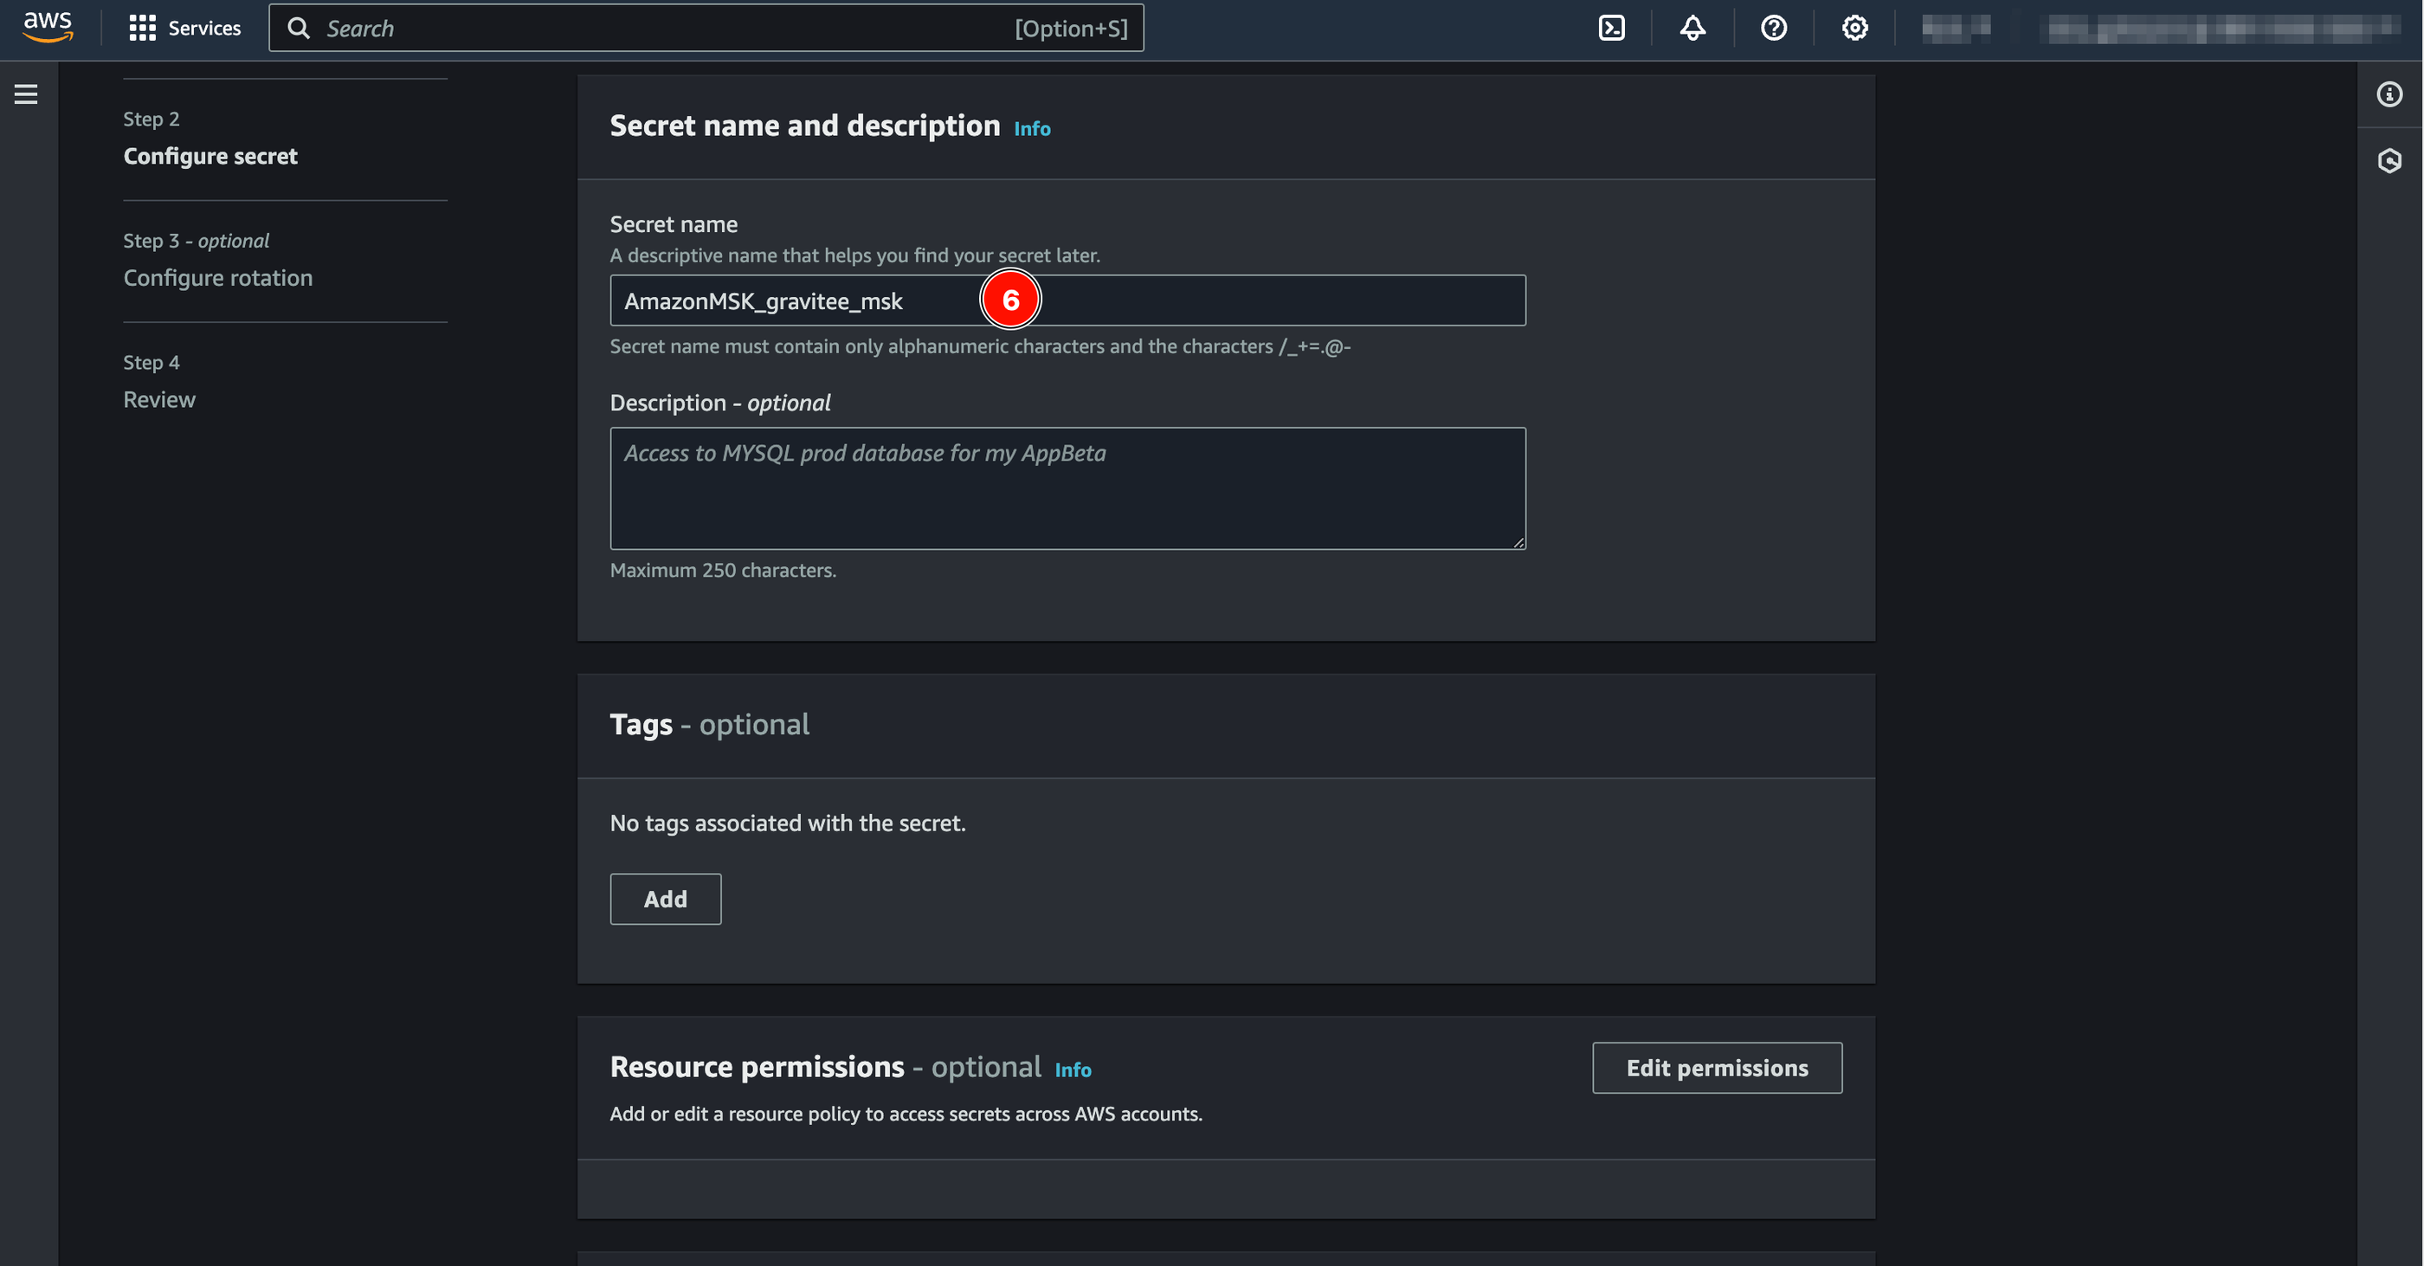Open Info link beside Secret name and description
2424x1266 pixels.
[1031, 129]
